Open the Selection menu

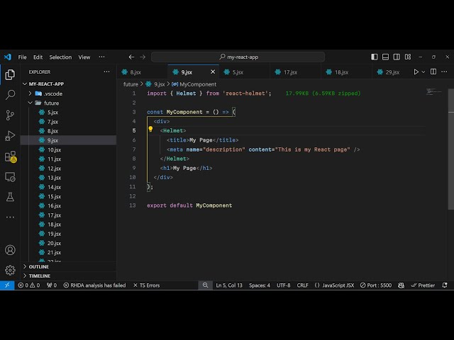[x=60, y=57]
